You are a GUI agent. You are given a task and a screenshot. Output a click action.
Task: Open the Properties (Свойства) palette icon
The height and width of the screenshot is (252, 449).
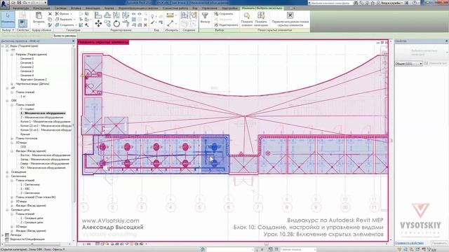[x=22, y=23]
